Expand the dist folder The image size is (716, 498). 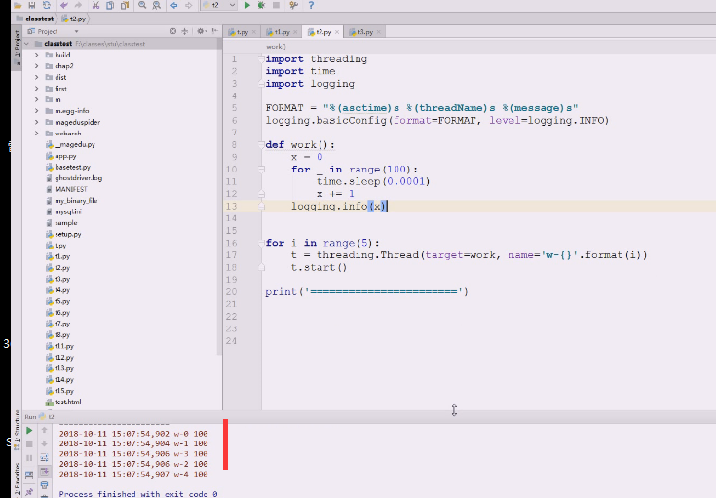37,77
